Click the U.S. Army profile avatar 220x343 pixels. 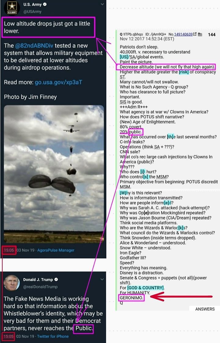tap(12, 8)
